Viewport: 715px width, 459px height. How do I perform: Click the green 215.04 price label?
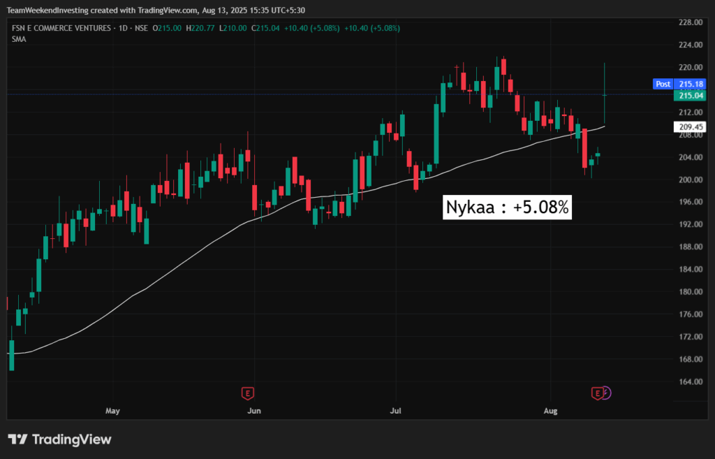click(691, 95)
